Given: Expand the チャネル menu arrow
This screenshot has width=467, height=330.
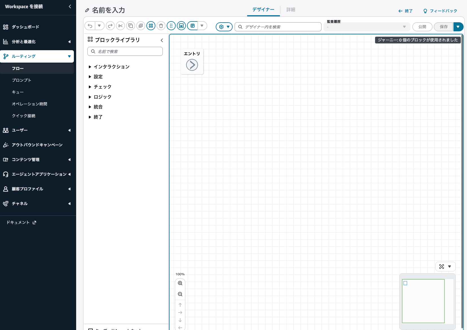Looking at the screenshot, I should coord(69,204).
